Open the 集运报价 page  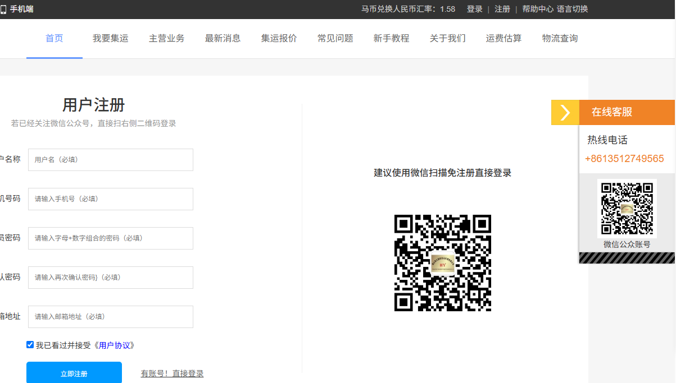click(279, 38)
